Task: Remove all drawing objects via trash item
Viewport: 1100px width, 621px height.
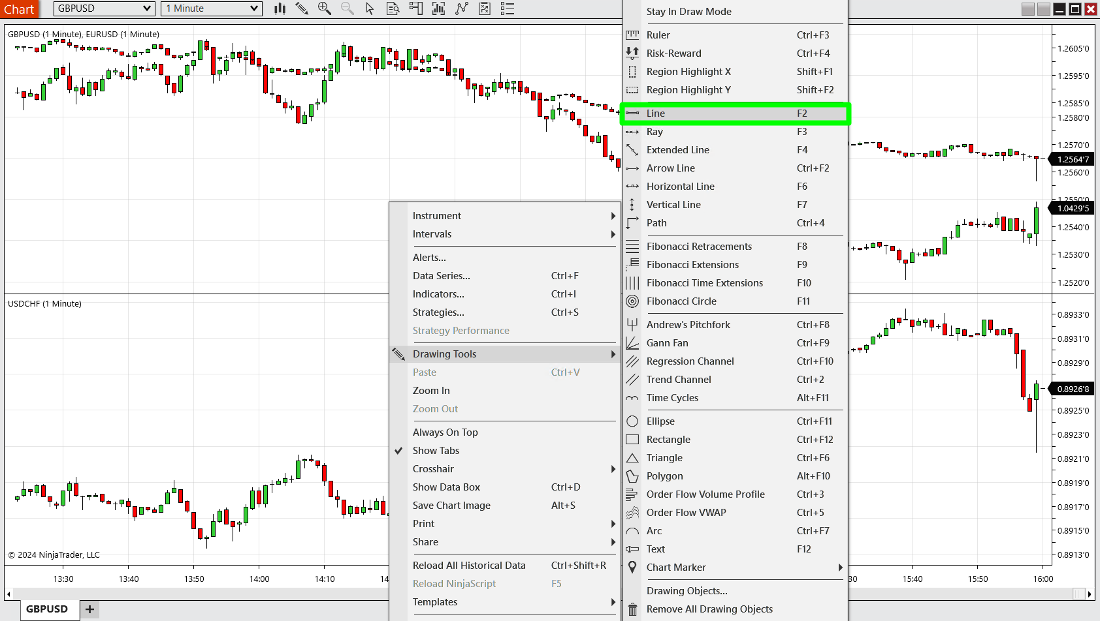Action: click(709, 609)
